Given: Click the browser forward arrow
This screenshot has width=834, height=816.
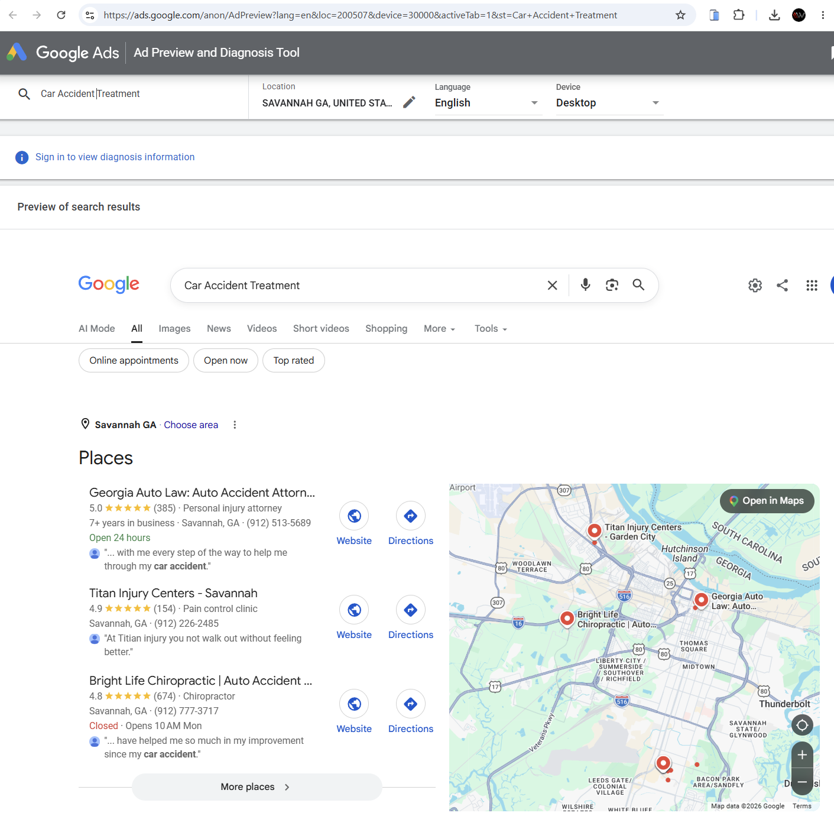Looking at the screenshot, I should [37, 15].
